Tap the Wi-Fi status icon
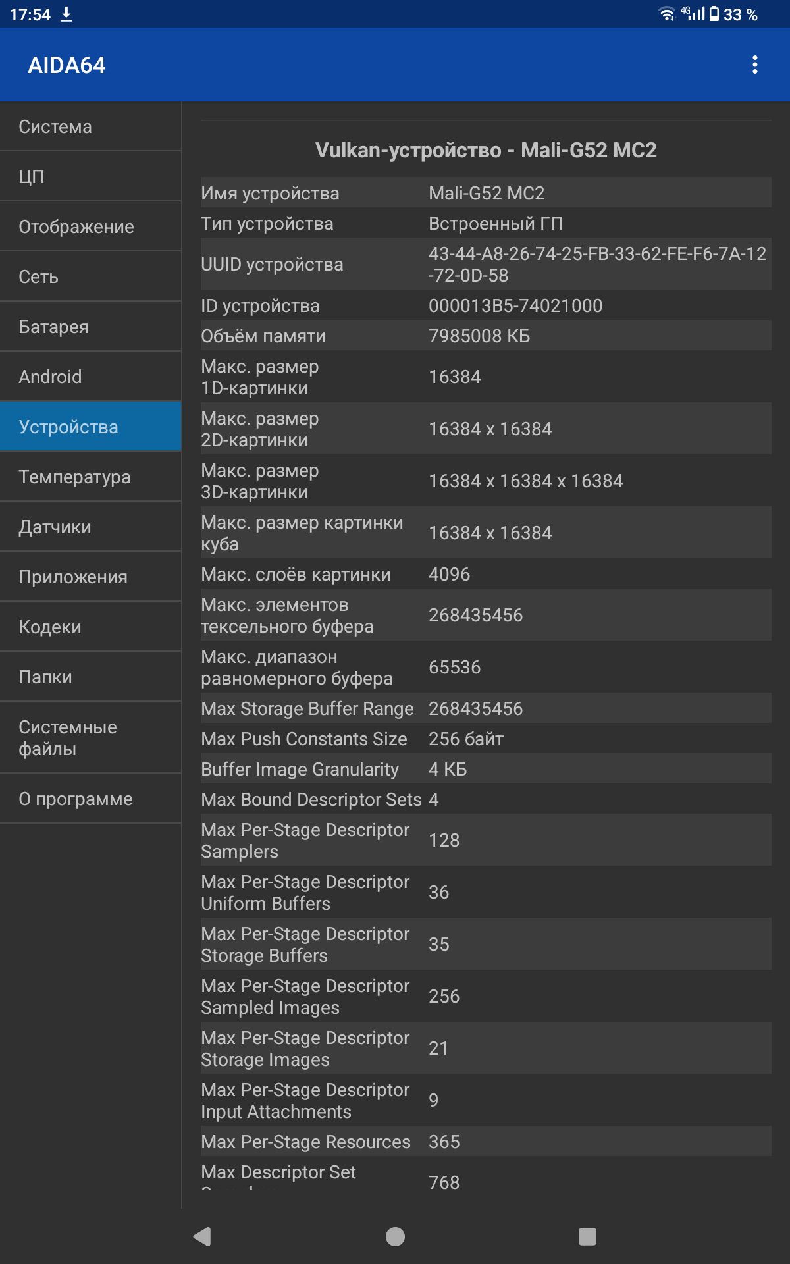This screenshot has height=1264, width=790. coord(667,14)
